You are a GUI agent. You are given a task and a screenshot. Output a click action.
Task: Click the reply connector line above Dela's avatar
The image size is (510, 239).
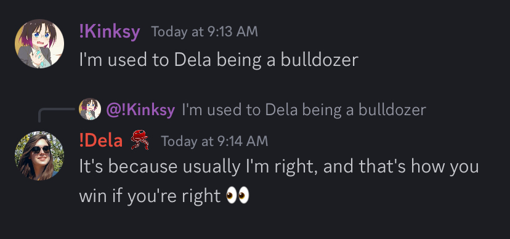coord(57,115)
